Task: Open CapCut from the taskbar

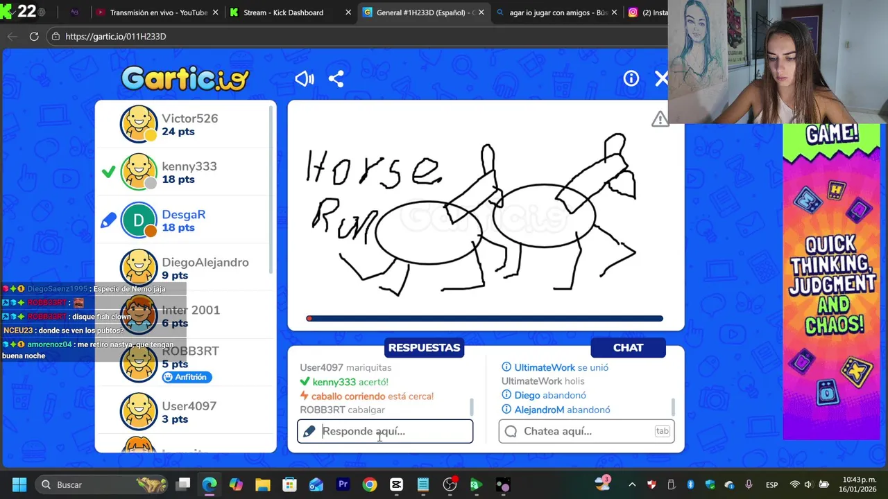Action: (x=396, y=484)
